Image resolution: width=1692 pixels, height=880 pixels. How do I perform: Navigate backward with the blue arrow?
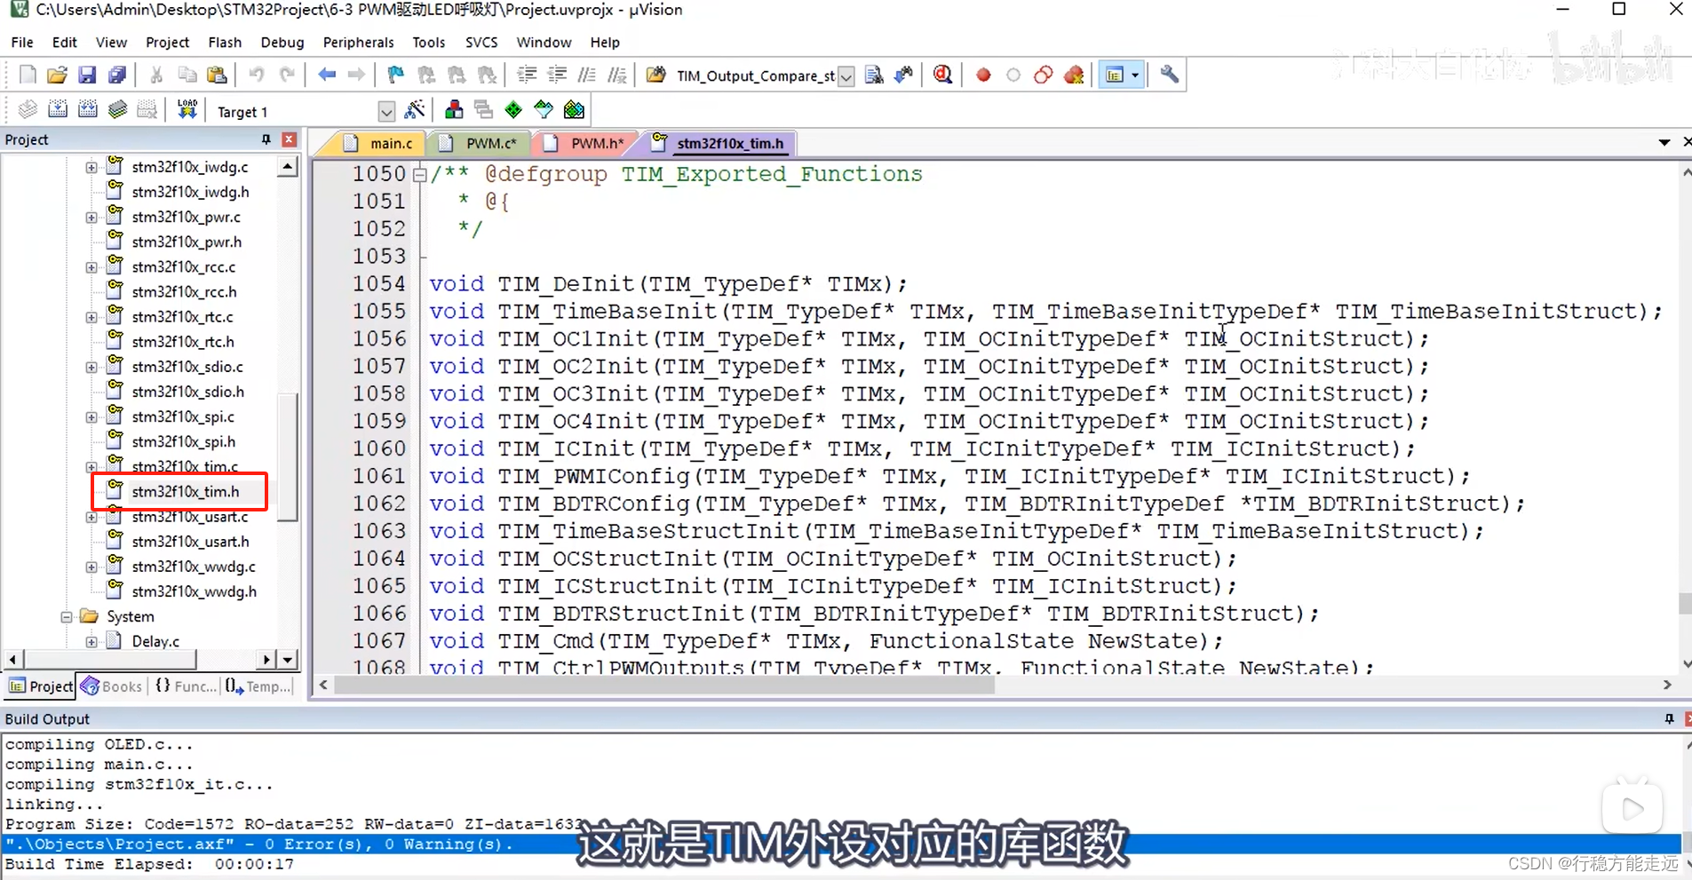coord(327,75)
